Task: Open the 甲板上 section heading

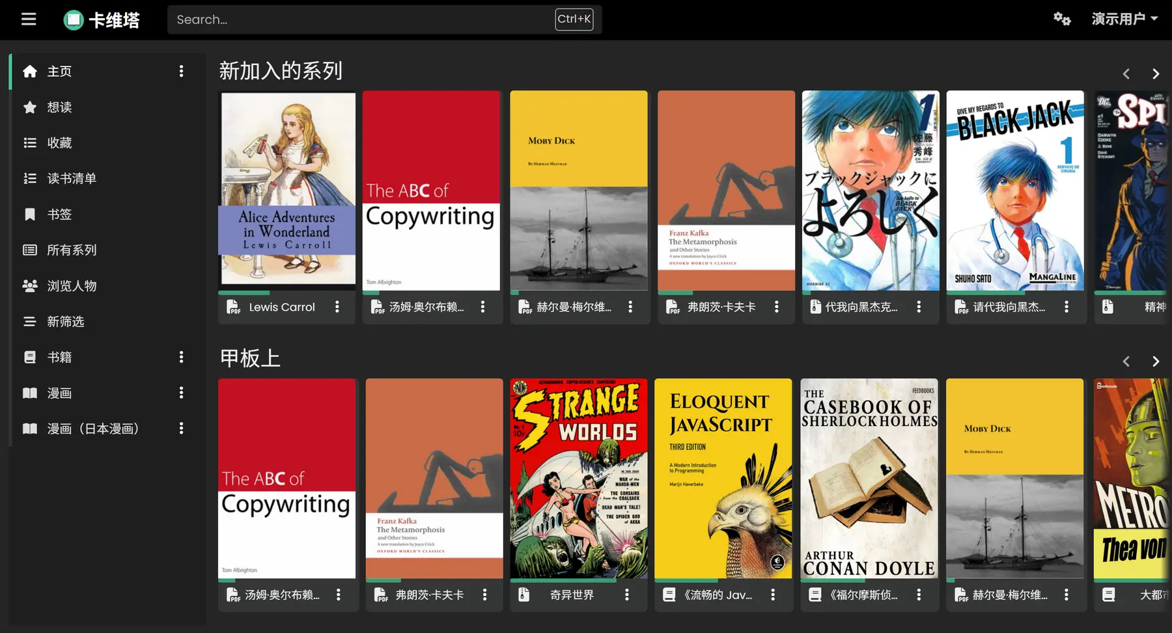Action: click(250, 358)
